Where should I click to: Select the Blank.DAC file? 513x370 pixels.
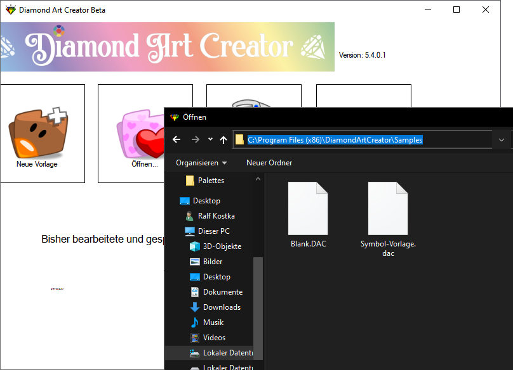[x=308, y=215]
